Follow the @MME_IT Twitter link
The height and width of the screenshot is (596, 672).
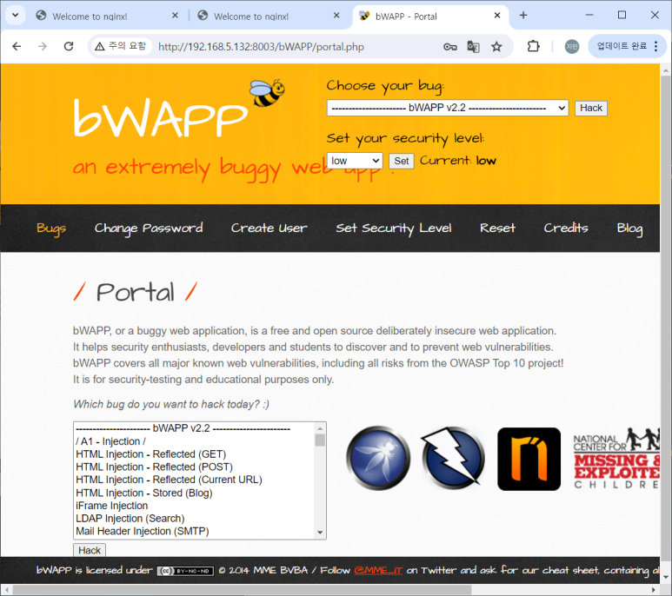pyautogui.click(x=378, y=570)
